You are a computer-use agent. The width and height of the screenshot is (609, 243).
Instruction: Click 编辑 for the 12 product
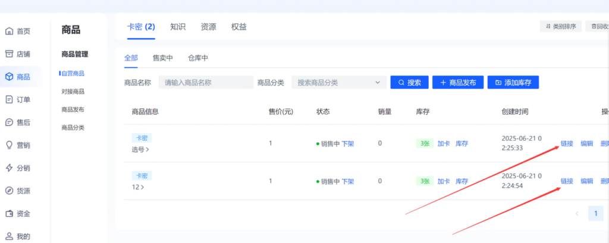[587, 181]
